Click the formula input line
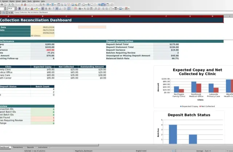 click(x=123, y=13)
